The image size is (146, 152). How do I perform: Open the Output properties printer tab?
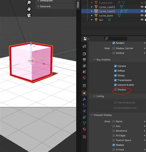click(84, 60)
